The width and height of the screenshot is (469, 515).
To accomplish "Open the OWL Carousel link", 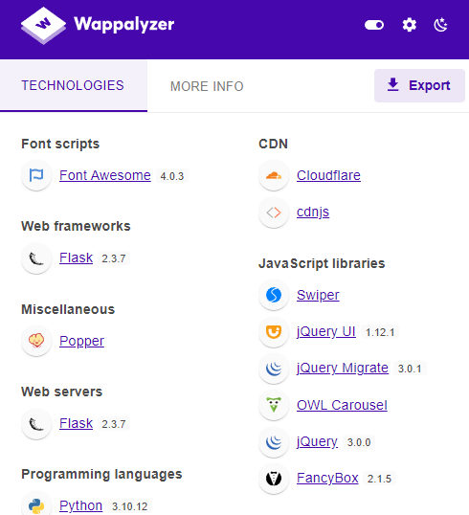I will (x=343, y=405).
